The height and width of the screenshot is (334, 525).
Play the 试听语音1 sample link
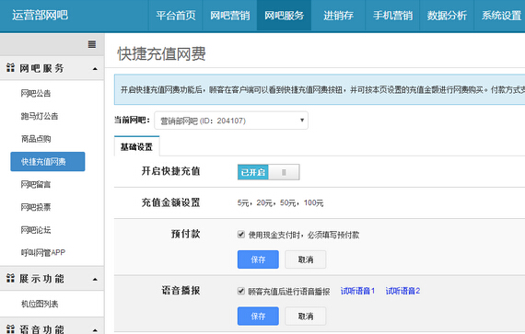coord(357,291)
